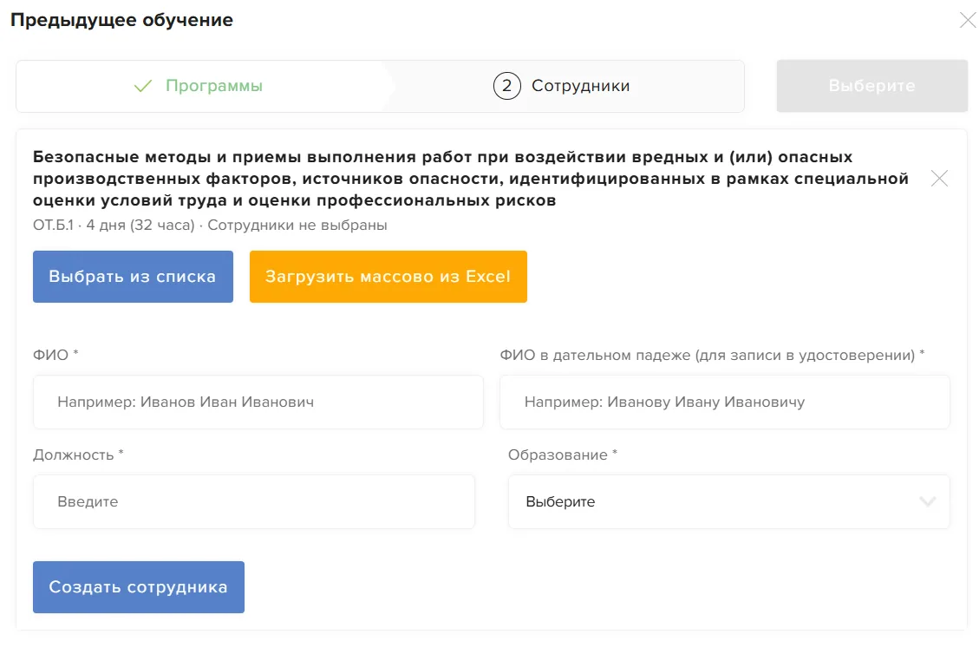Click Выбрать из списка button

[133, 277]
